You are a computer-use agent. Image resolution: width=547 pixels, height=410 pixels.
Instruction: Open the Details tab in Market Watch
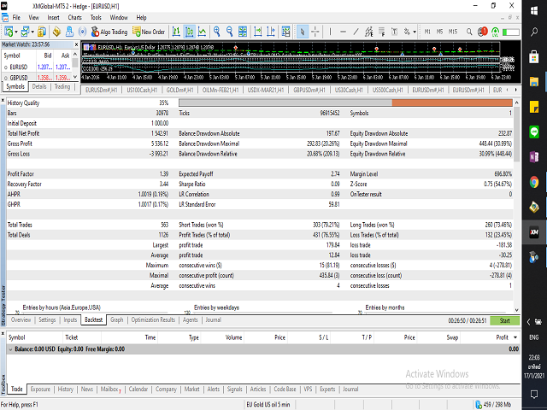coord(39,86)
